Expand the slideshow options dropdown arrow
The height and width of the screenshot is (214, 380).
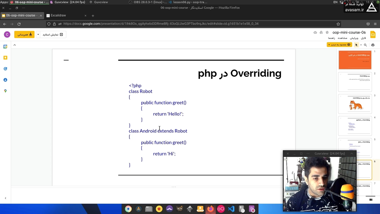(x=38, y=34)
